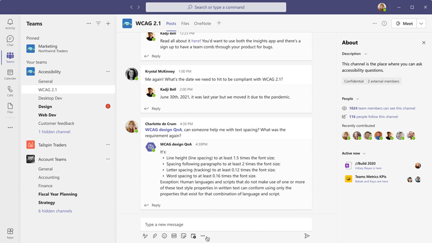Image resolution: width=432 pixels, height=243 pixels.
Task: Open the 'here' link in Kadji's message
Action: (195, 41)
